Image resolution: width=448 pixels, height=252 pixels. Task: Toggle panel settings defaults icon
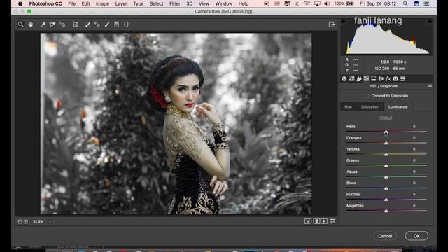coord(332,221)
